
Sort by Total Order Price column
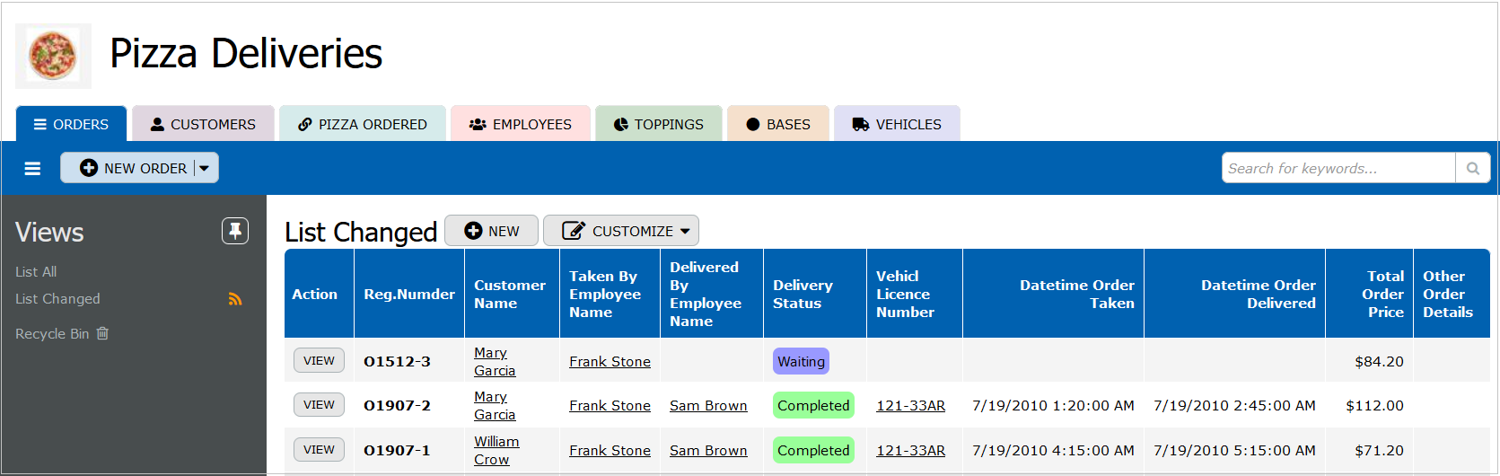[1383, 294]
